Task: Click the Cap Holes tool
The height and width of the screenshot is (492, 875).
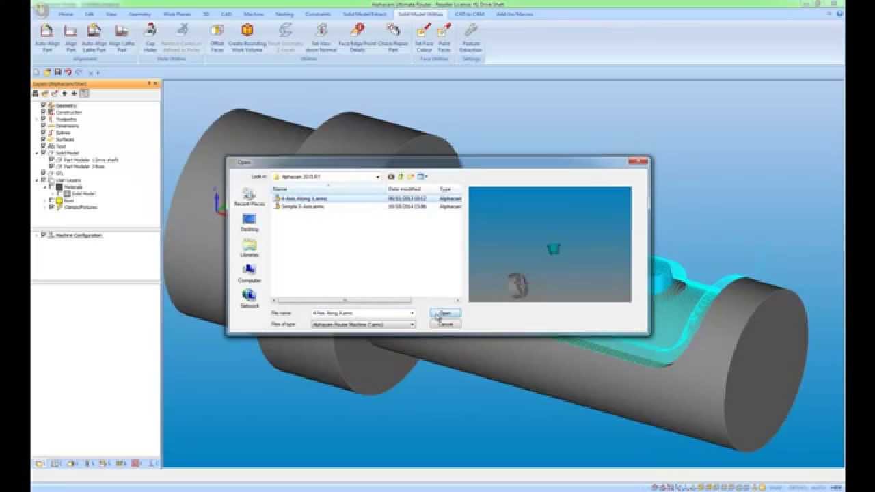Action: click(x=150, y=37)
